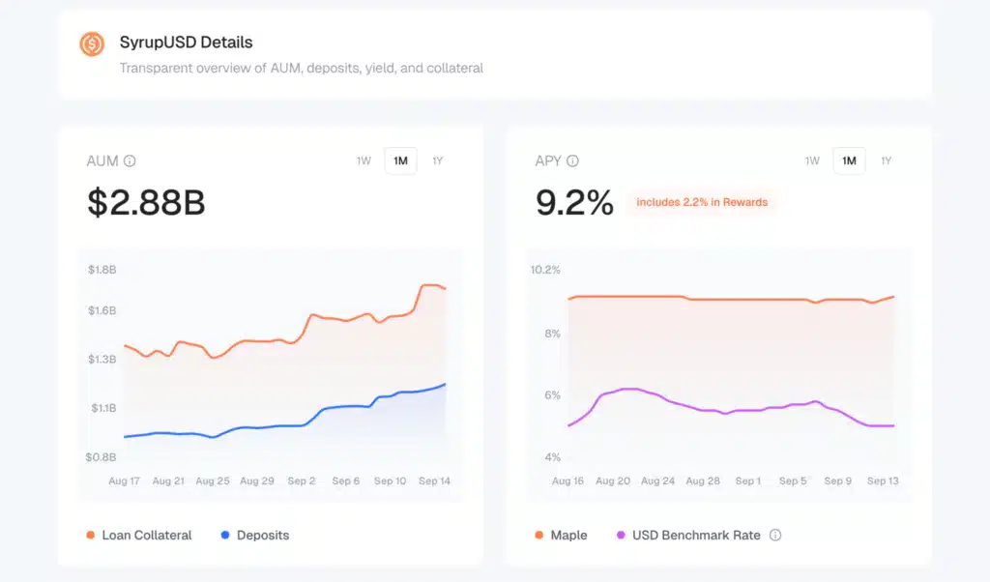Select 1W range on APY chart
This screenshot has width=990, height=582.
(x=812, y=160)
